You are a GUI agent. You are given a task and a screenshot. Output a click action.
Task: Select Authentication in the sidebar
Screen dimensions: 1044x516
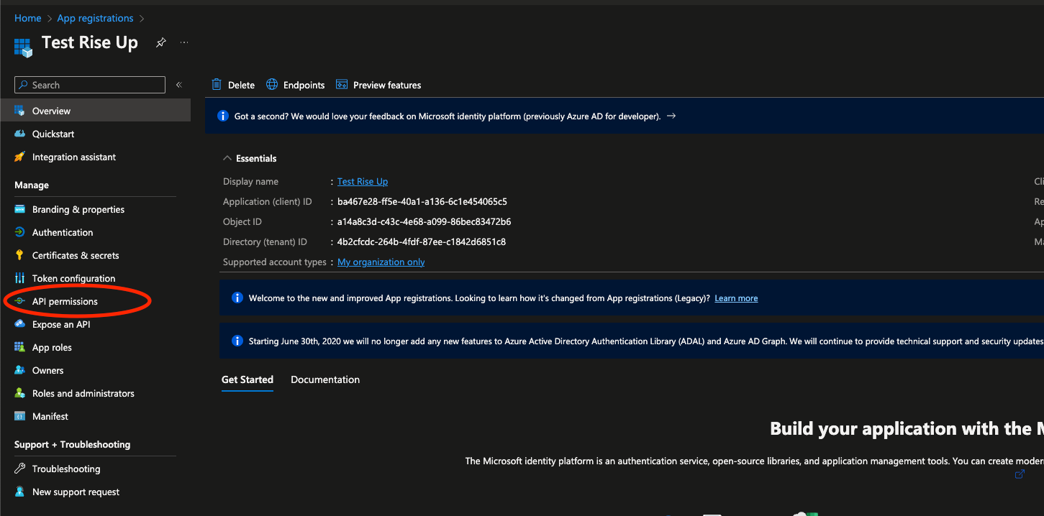click(63, 232)
